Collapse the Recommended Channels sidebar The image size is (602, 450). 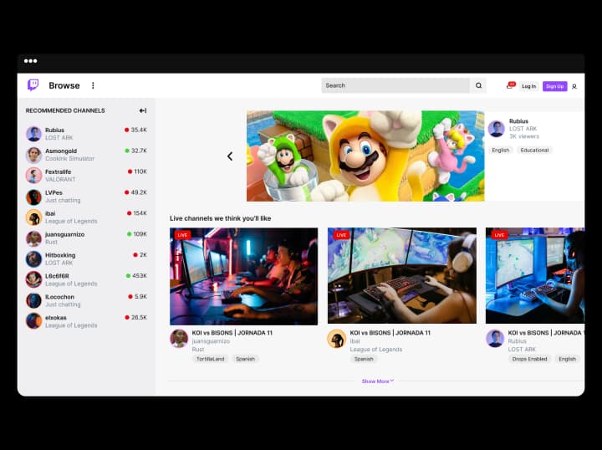click(x=143, y=110)
